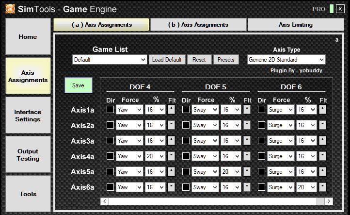This screenshot has width=350, height=215.
Task: Open Surge force dropdown for Axis6a
Action: (281, 187)
